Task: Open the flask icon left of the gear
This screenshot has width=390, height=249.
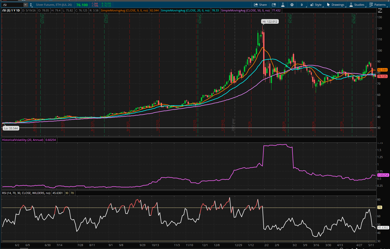Action: point(283,5)
